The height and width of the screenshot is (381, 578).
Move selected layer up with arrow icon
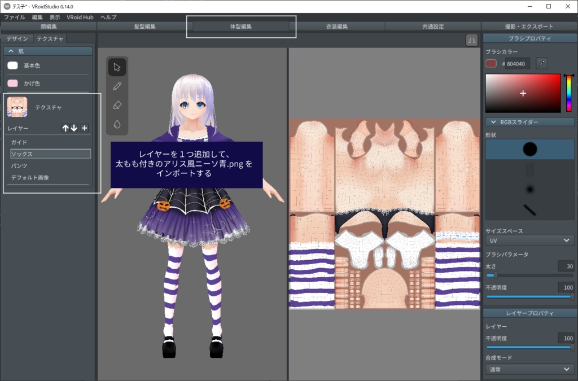click(x=66, y=128)
